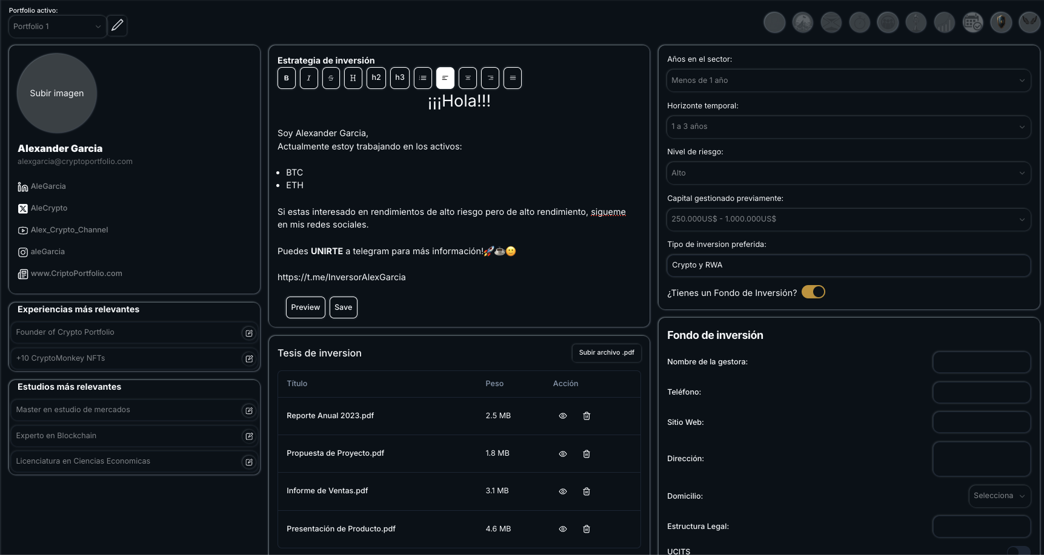This screenshot has width=1044, height=555.
Task: Open the Portfolio activo selector
Action: tap(57, 27)
